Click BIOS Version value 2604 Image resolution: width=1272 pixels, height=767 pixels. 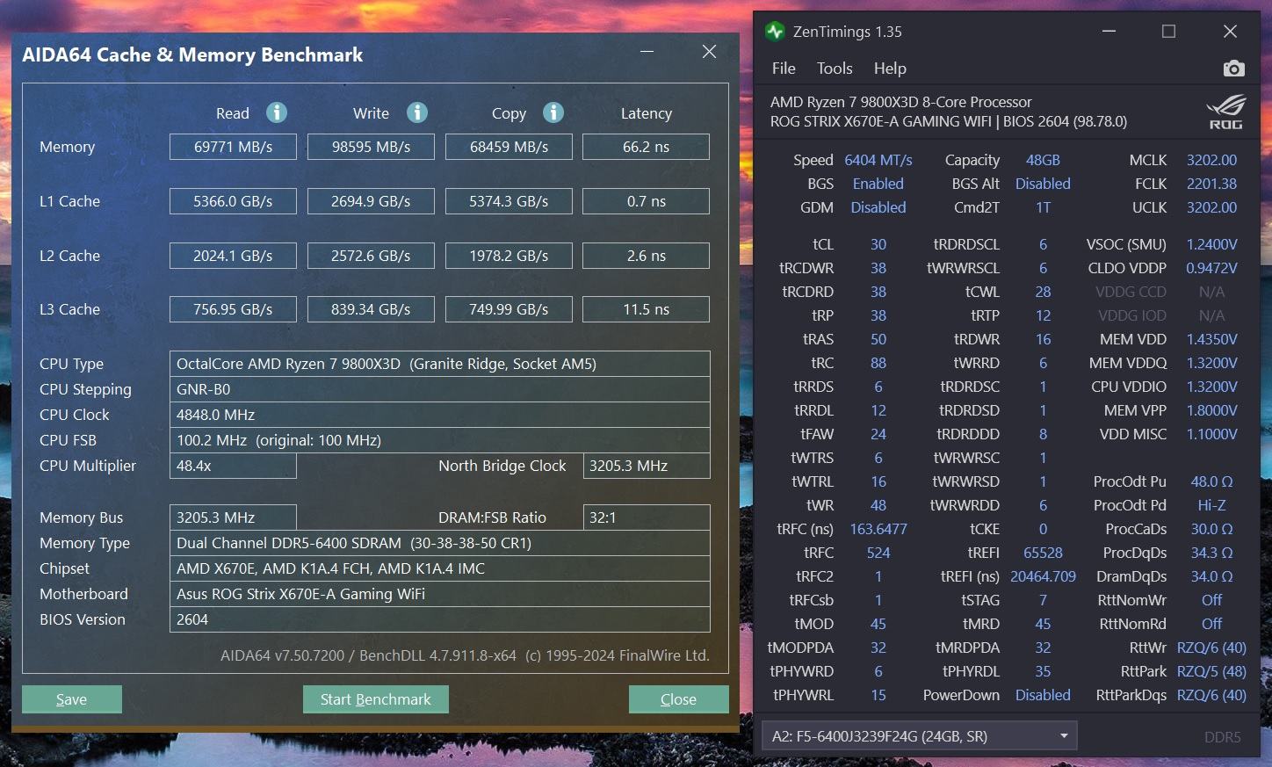pyautogui.click(x=439, y=619)
